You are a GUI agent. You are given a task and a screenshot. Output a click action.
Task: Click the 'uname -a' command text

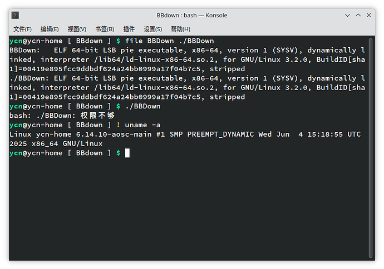click(142, 125)
